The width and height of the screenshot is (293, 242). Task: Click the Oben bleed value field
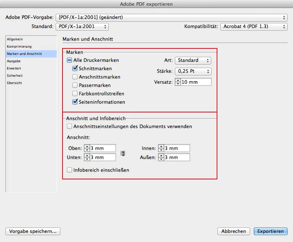pos(103,148)
